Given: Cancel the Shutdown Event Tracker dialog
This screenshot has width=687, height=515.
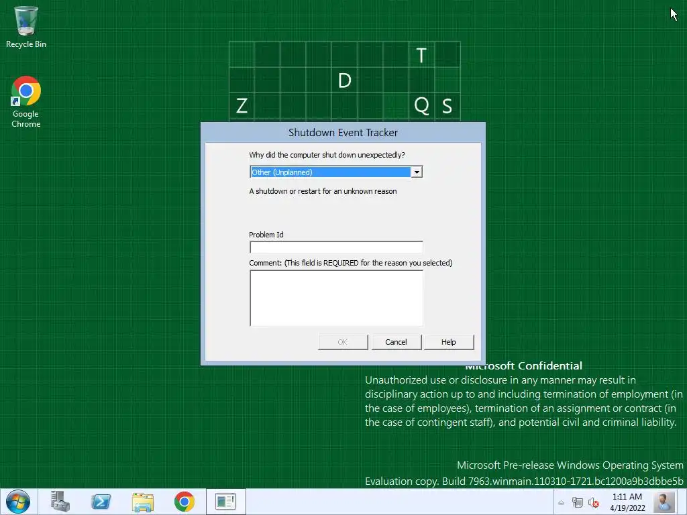Looking at the screenshot, I should 396,342.
